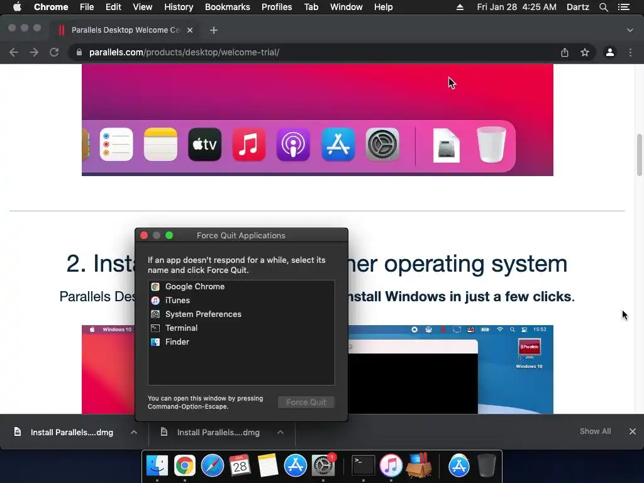Click the Dartz user name in menu bar
The image size is (644, 483).
click(578, 7)
